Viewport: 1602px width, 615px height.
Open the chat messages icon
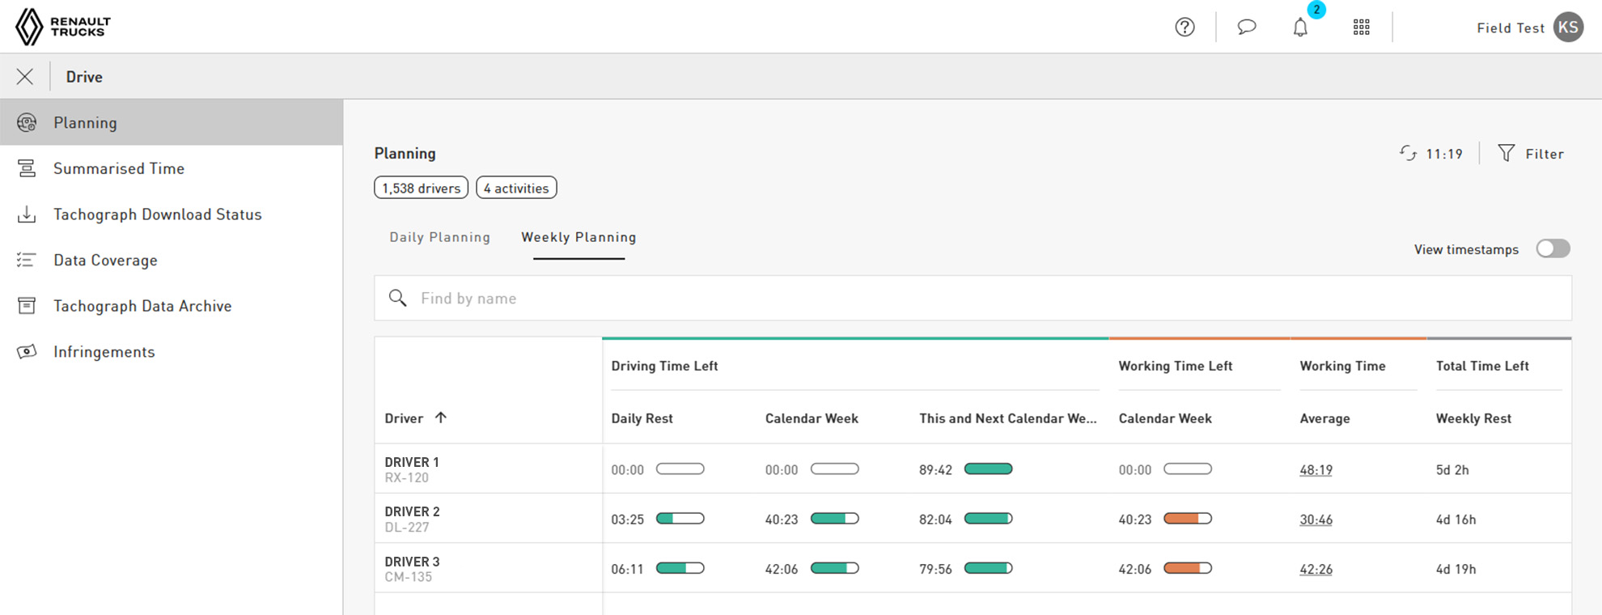[1247, 27]
